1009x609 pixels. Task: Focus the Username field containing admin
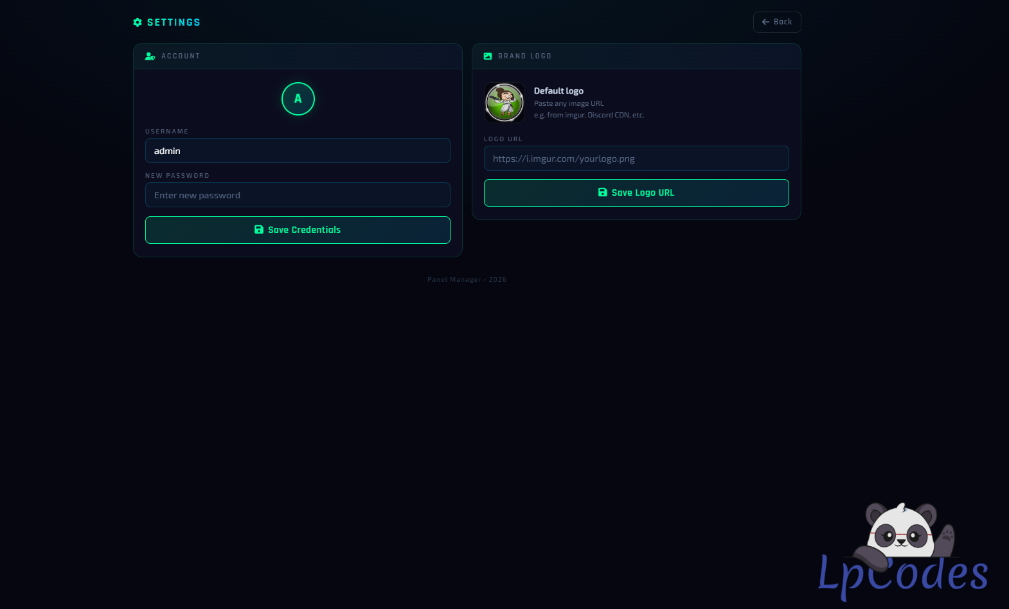tap(298, 151)
